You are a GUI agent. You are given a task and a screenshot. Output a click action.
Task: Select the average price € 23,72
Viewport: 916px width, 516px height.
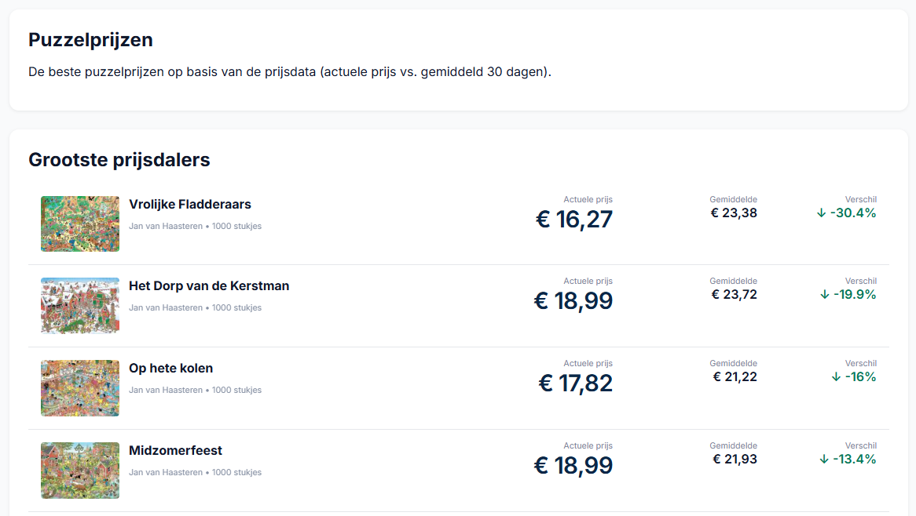pos(734,295)
